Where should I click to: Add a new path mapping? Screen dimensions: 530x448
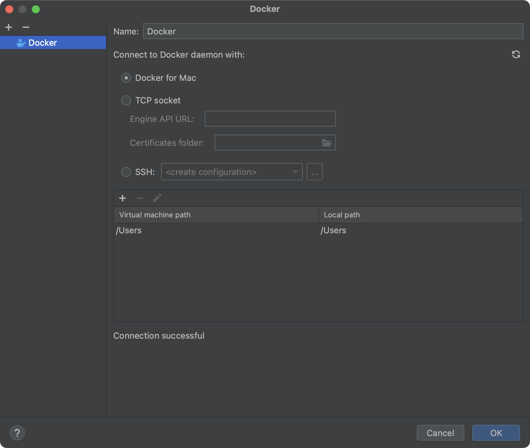tap(123, 198)
